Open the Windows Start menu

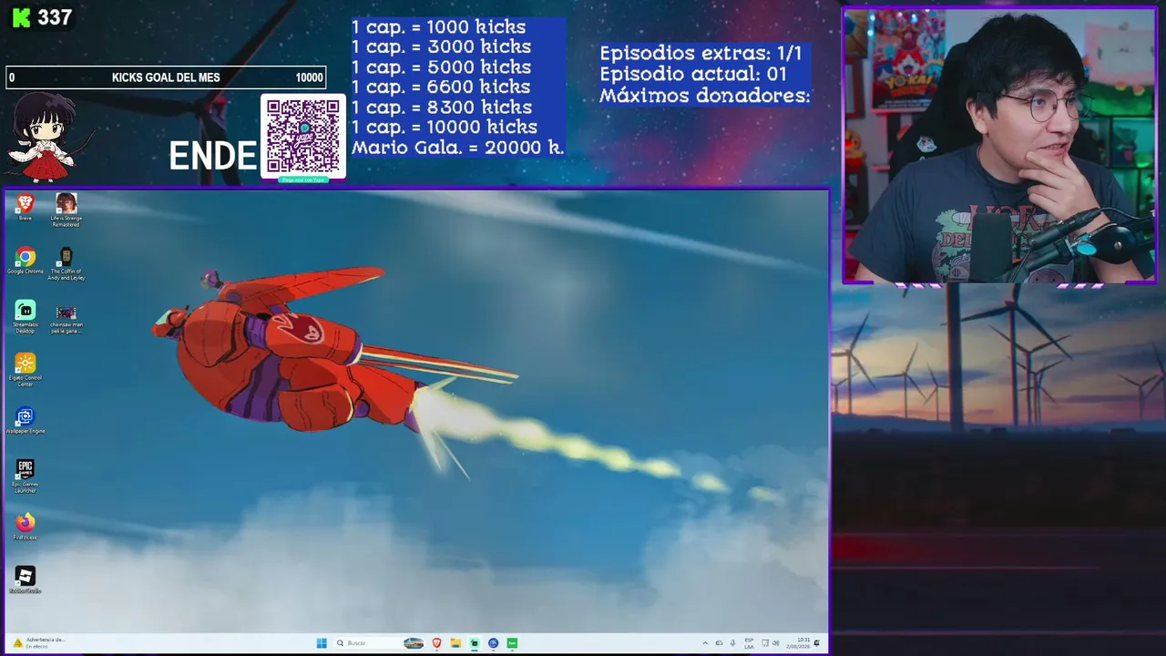tap(322, 643)
